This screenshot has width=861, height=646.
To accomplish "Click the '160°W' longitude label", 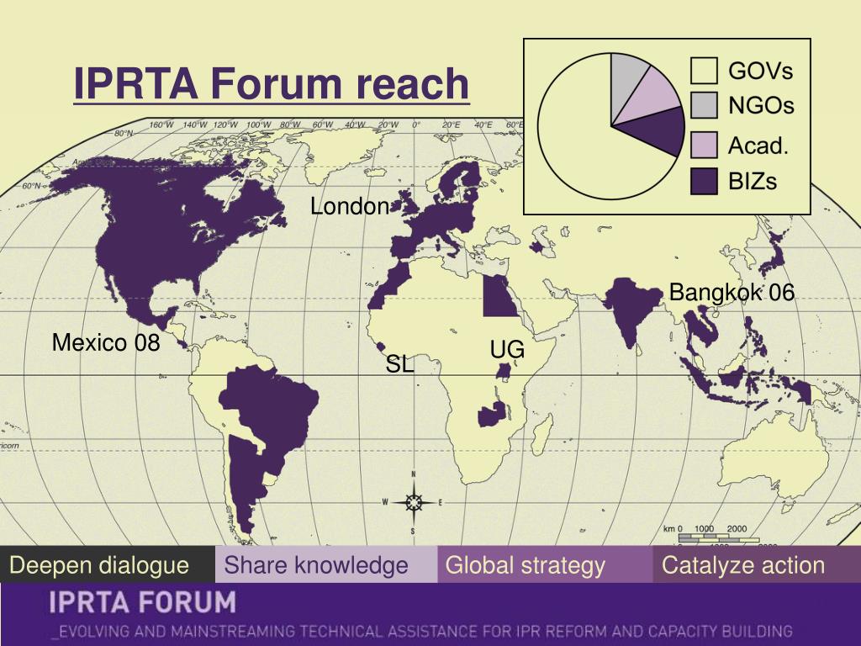I will click(161, 125).
